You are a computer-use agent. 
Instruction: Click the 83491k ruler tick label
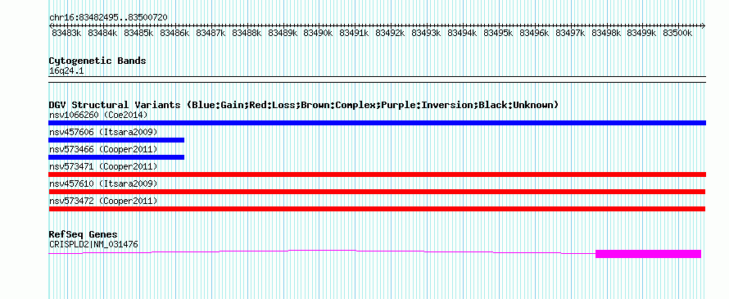[x=355, y=34]
